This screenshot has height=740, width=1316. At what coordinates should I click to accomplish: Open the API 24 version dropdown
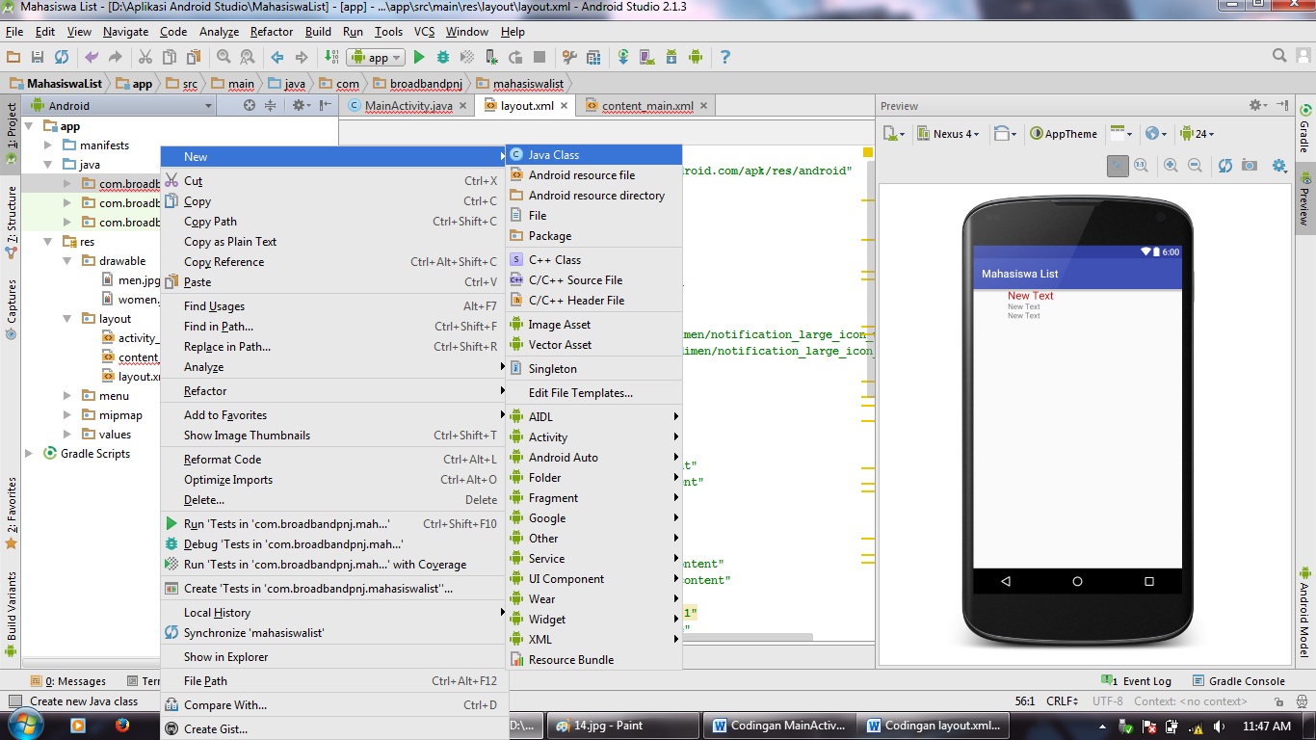click(1198, 133)
